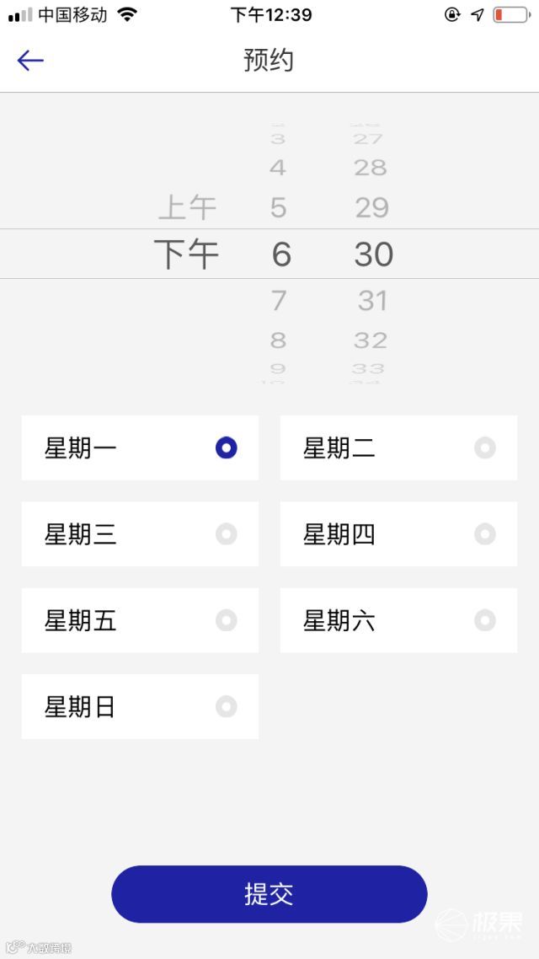Tap the selected 星期一 radio button

coord(227,447)
